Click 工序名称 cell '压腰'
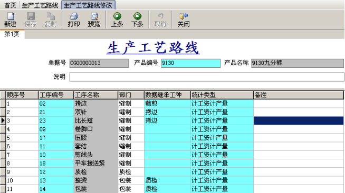The image size is (345, 193). point(95,138)
